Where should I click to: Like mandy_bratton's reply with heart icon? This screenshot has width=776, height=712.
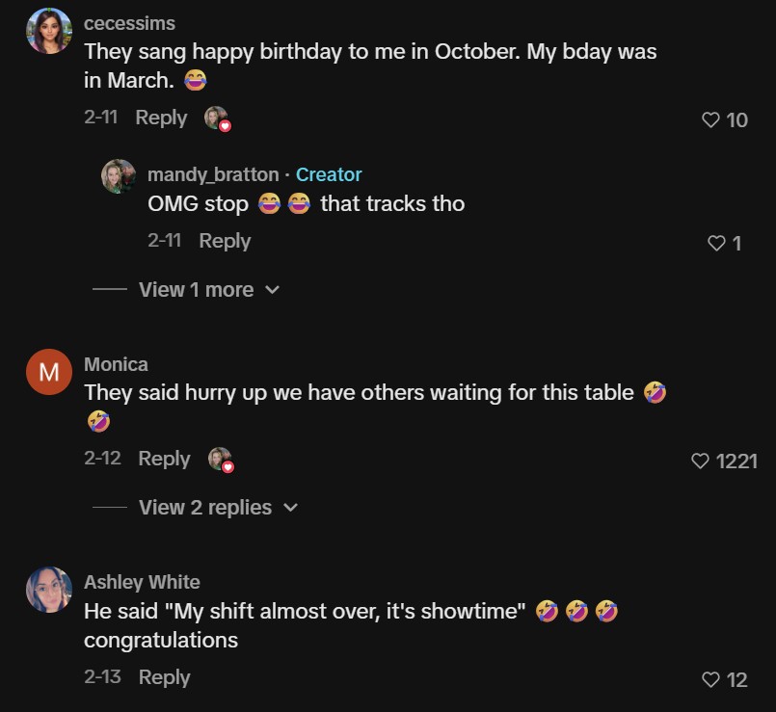pos(716,244)
